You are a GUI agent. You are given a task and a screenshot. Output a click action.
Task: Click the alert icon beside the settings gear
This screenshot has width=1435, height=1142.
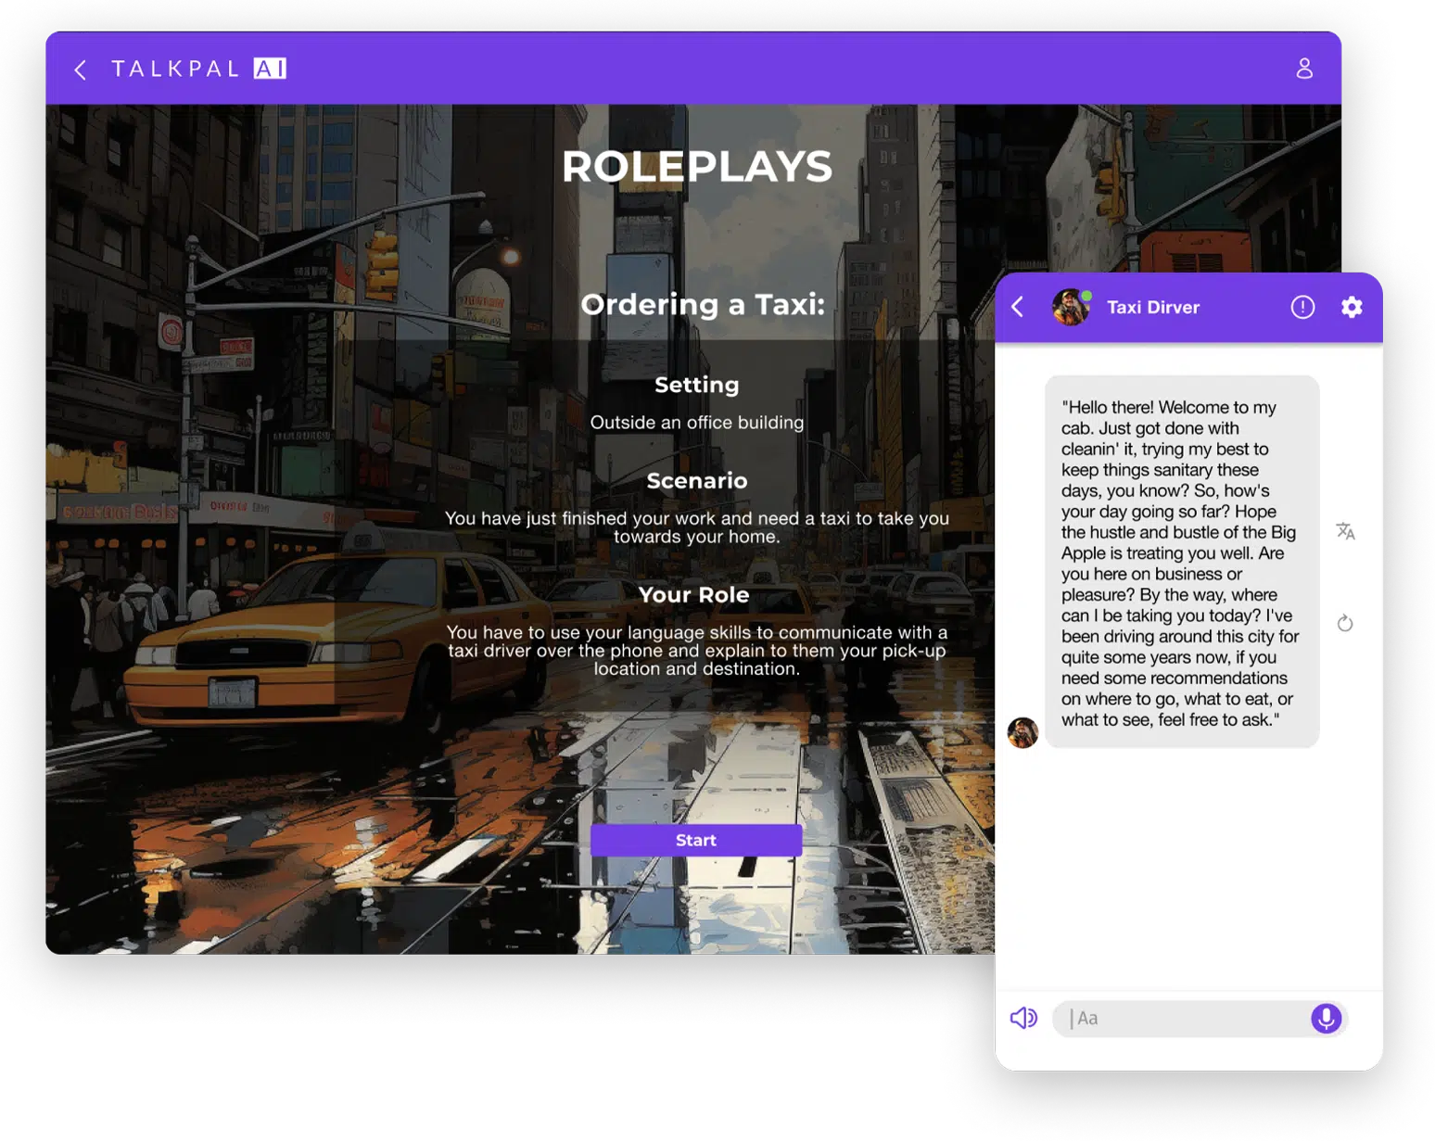coord(1302,307)
